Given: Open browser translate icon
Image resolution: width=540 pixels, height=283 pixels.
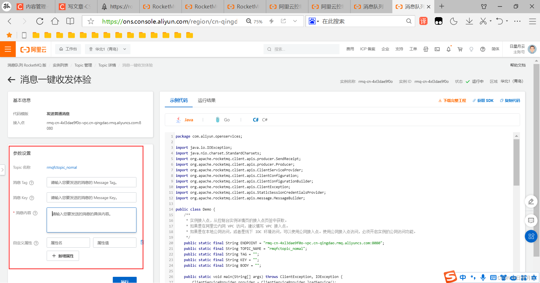Looking at the screenshot, I should 423,21.
